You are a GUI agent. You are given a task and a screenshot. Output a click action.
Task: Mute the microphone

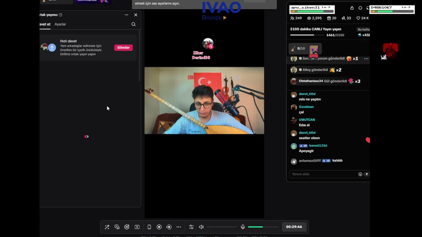tap(243, 227)
